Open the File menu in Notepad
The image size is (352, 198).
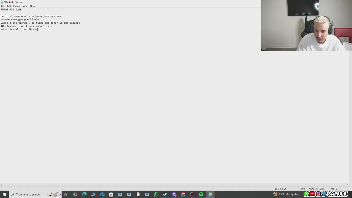pos(3,6)
